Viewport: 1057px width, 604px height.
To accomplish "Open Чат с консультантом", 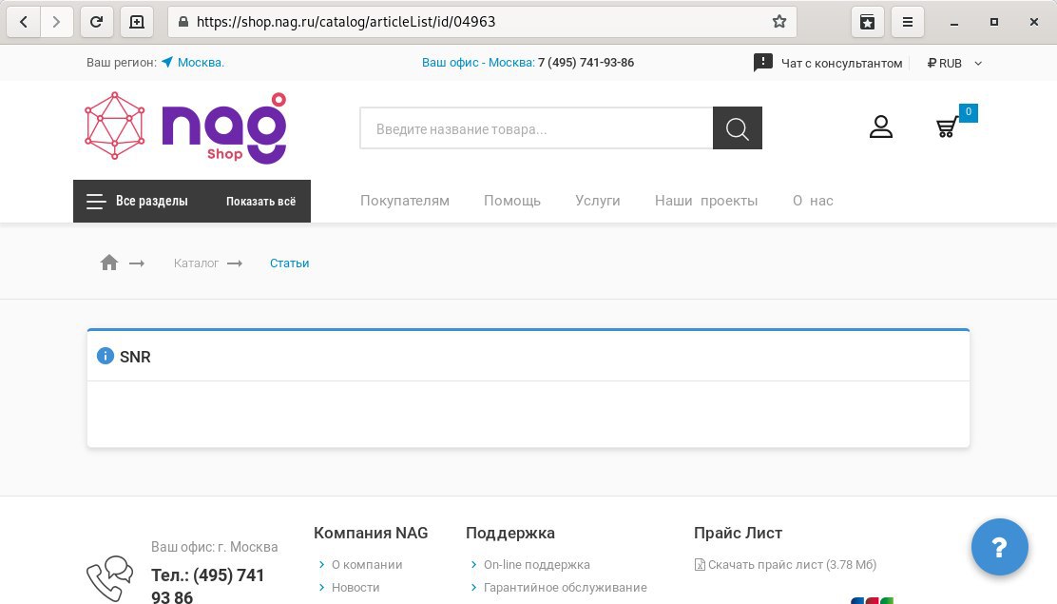I will pyautogui.click(x=841, y=64).
